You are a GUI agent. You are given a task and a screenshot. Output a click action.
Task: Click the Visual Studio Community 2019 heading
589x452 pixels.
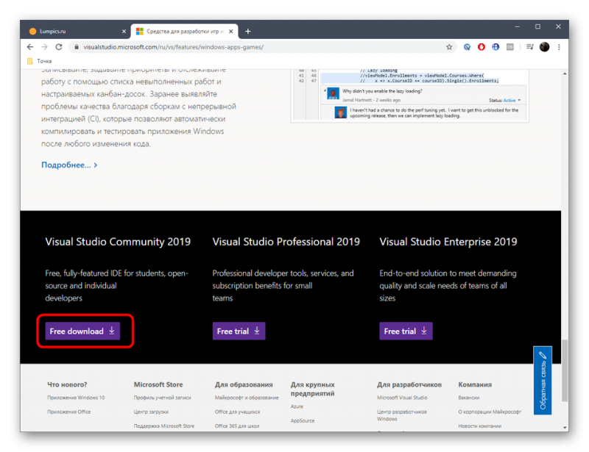[118, 242]
